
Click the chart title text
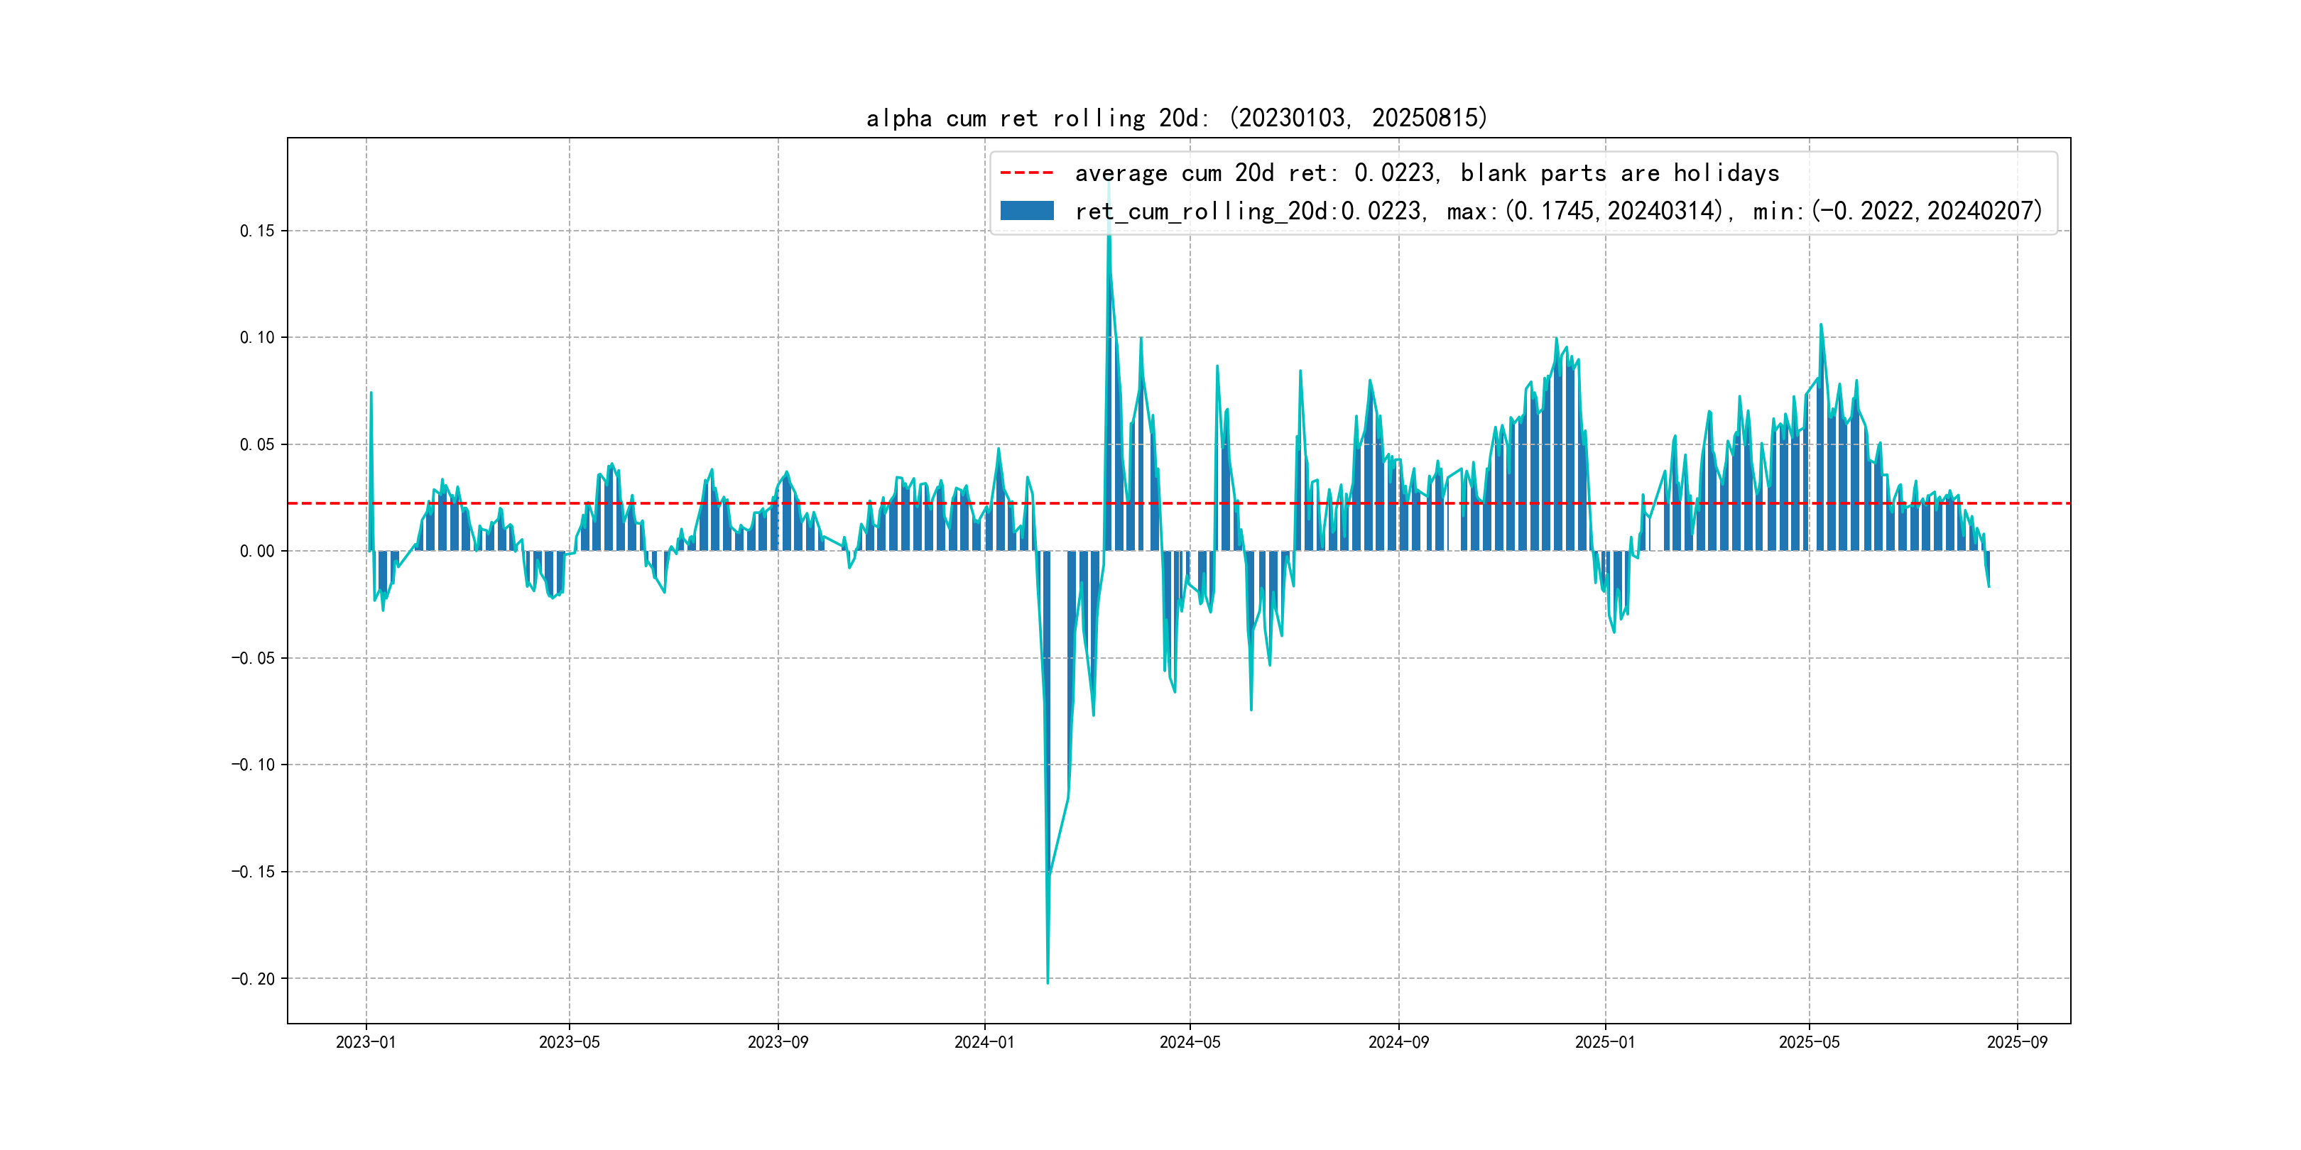click(1176, 118)
